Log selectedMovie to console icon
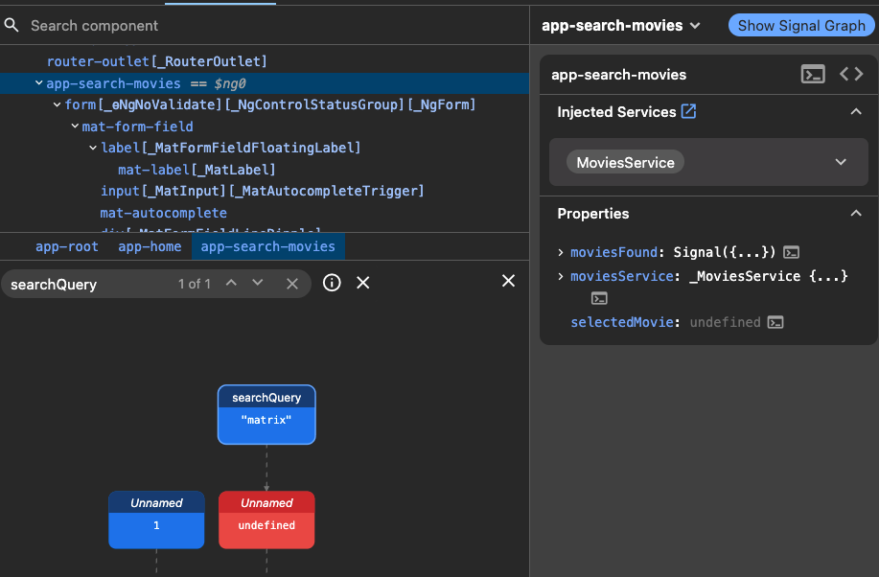 (775, 322)
